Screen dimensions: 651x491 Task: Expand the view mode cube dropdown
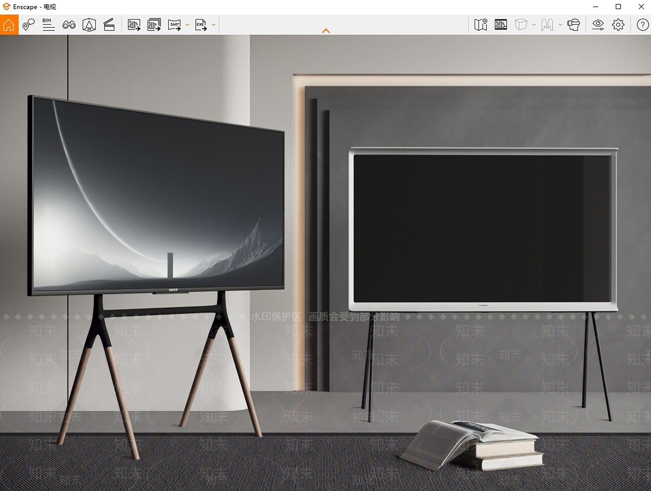tap(534, 25)
